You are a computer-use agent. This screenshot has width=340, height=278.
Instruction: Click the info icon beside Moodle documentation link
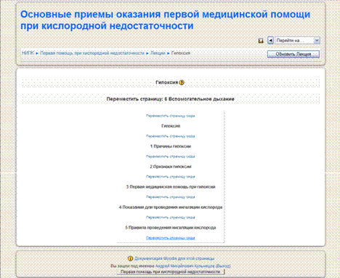tap(130, 258)
